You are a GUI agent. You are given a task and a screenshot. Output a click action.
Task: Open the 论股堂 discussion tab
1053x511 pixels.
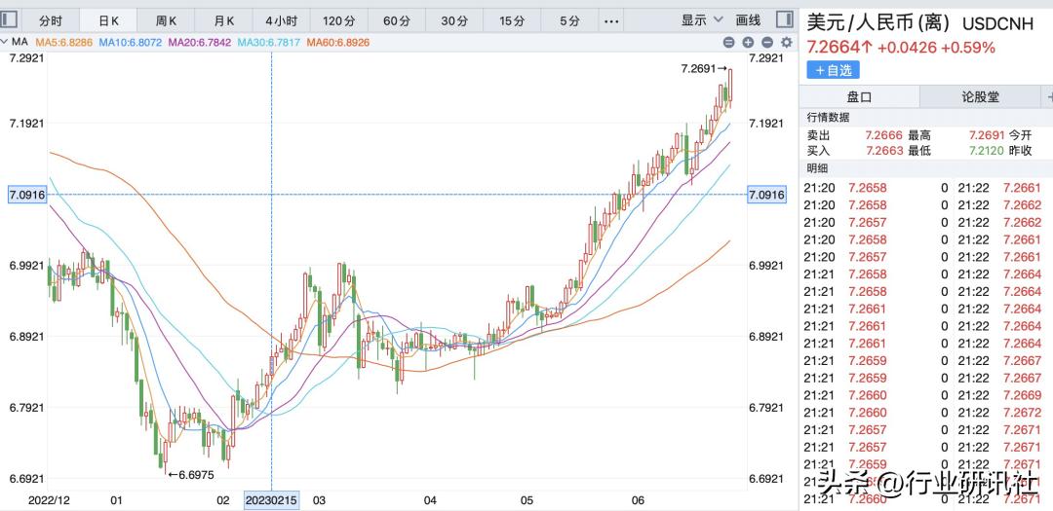981,97
